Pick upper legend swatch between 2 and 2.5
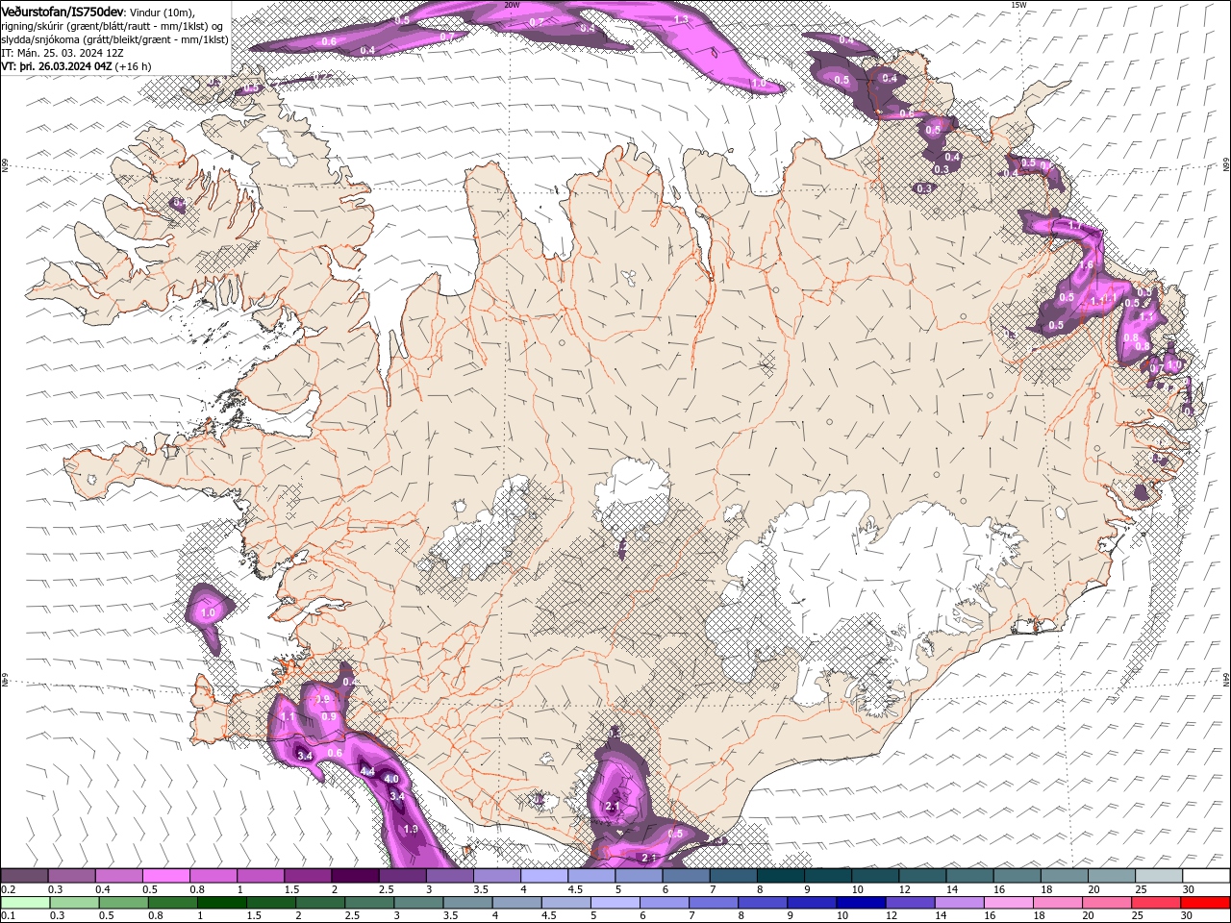1231x923 pixels. click(355, 876)
